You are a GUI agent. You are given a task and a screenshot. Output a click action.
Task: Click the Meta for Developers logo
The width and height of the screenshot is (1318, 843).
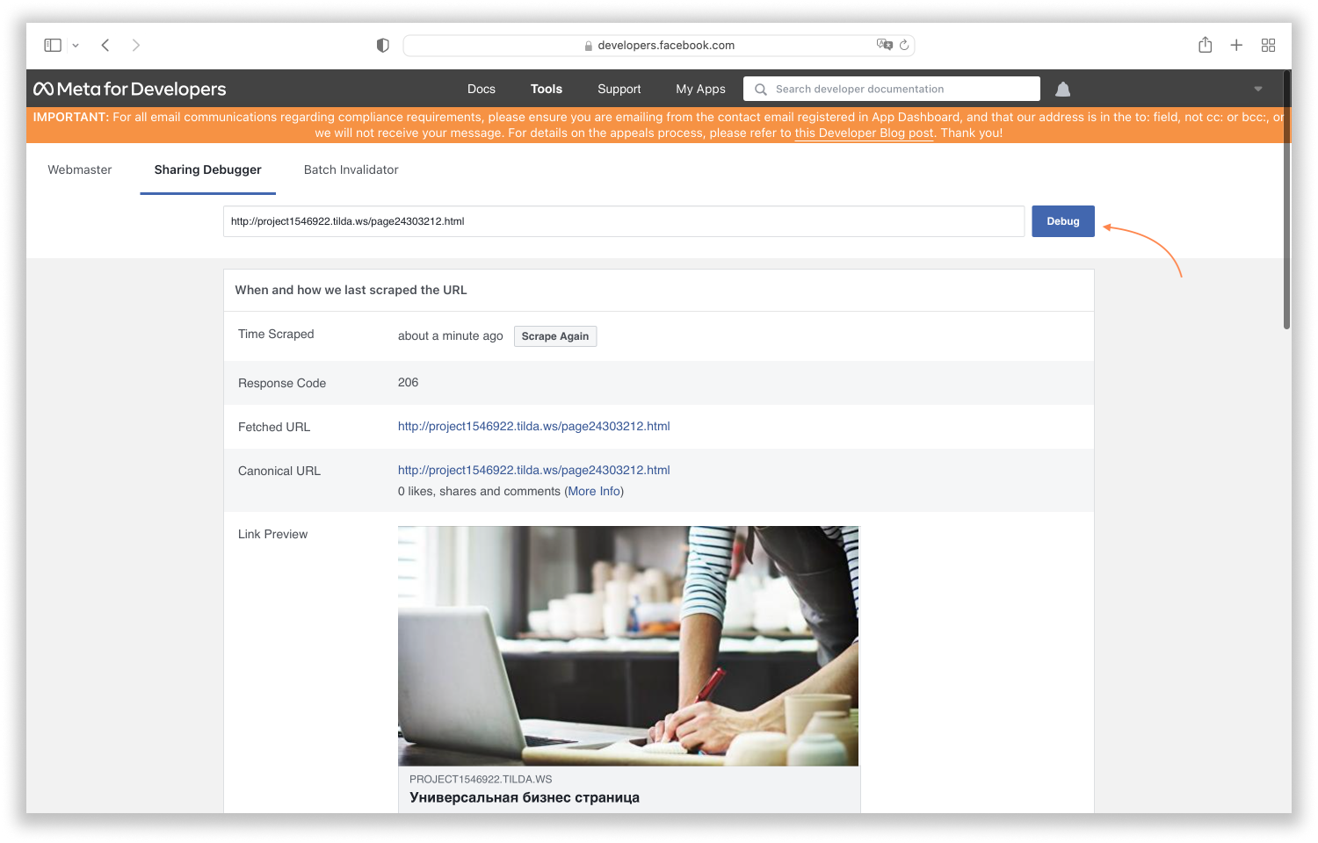point(130,89)
